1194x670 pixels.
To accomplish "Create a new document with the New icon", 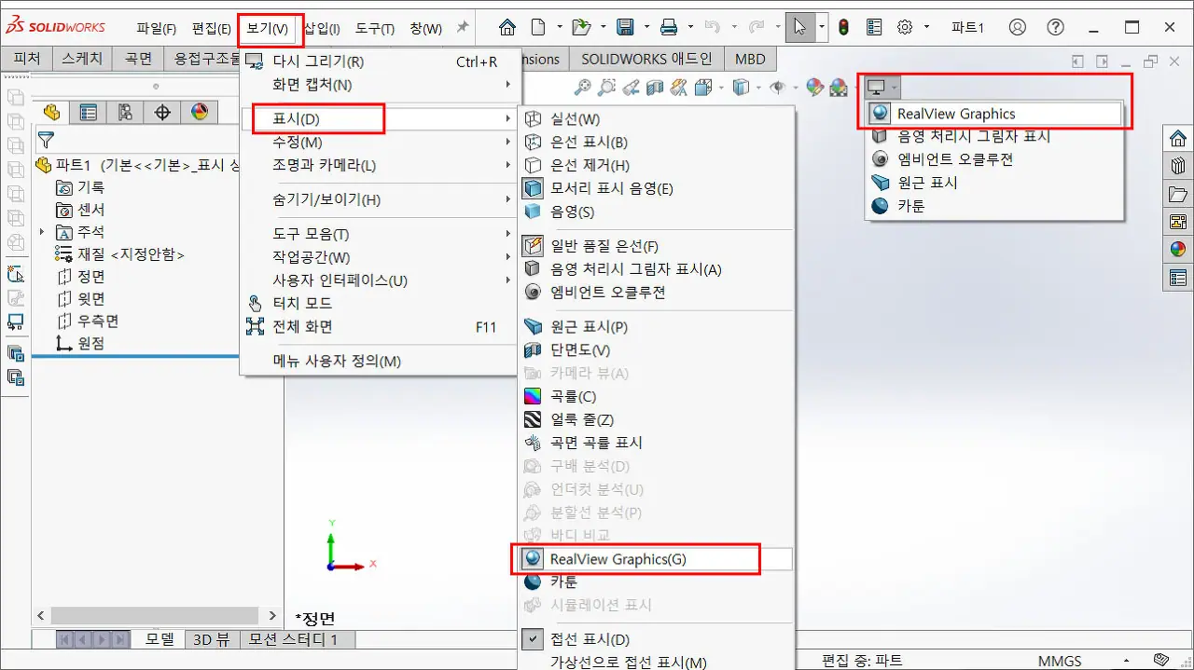I will 537,27.
